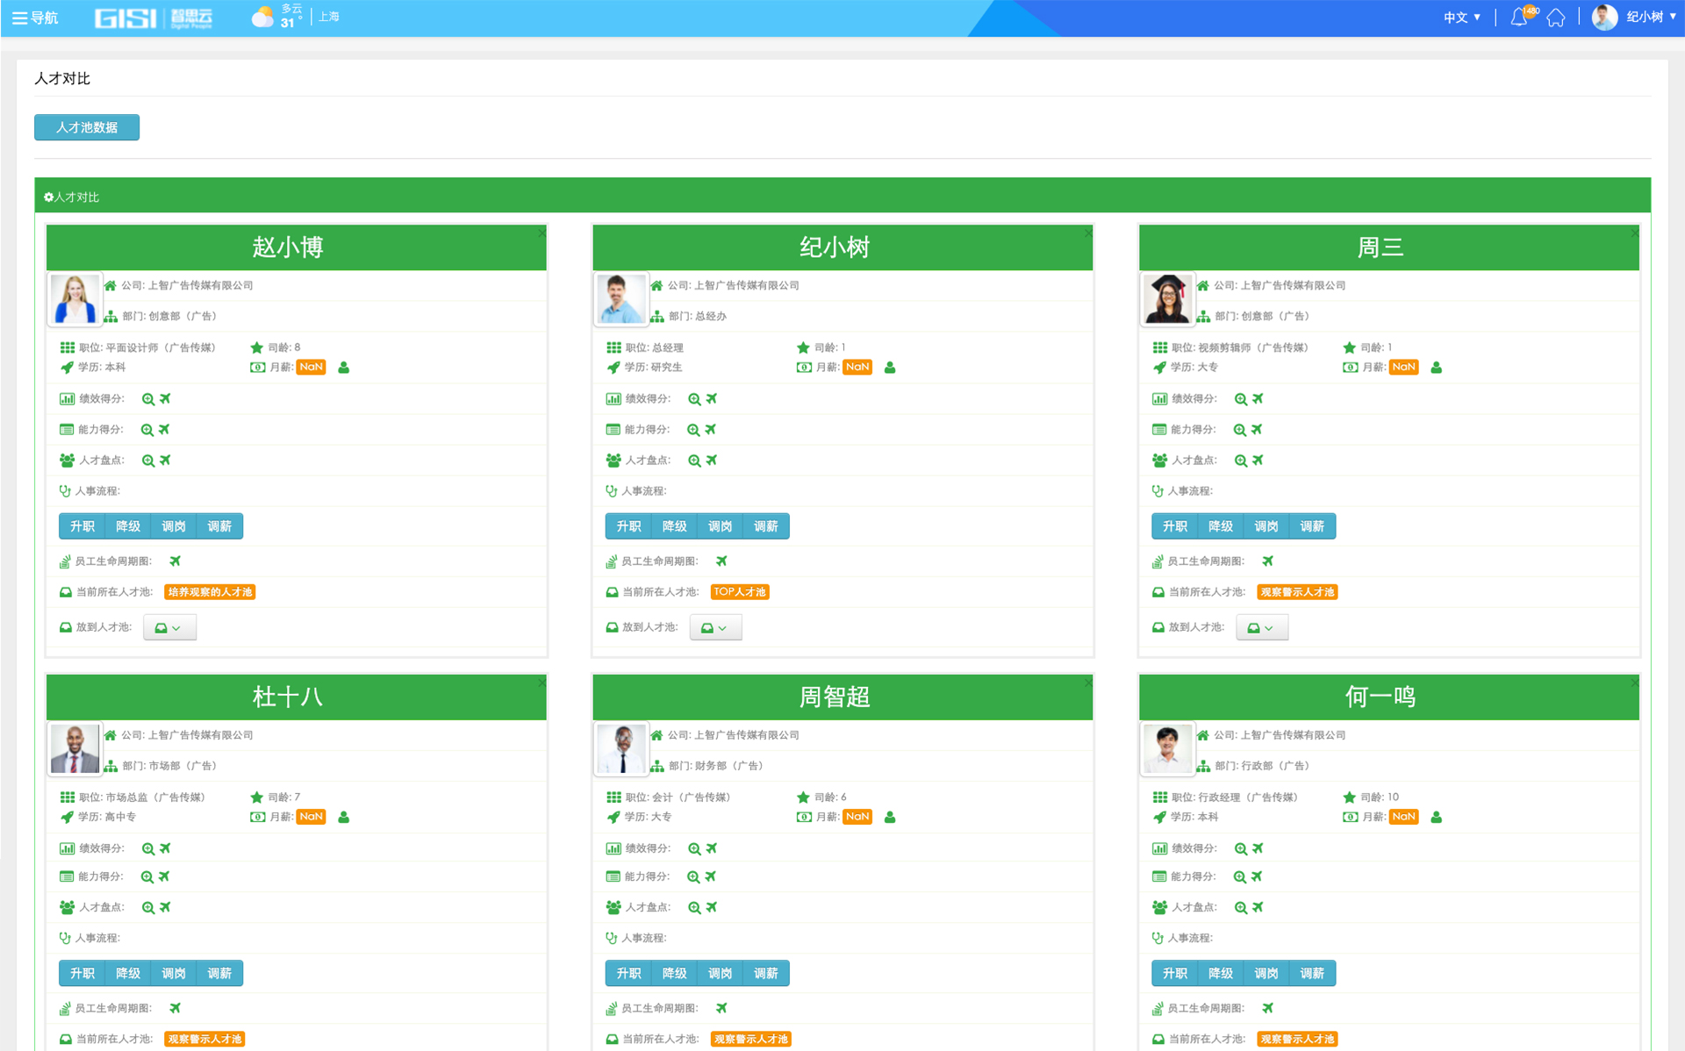
Task: Click plane icon for 何一鸣 绩效得分
Action: [x=1258, y=848]
